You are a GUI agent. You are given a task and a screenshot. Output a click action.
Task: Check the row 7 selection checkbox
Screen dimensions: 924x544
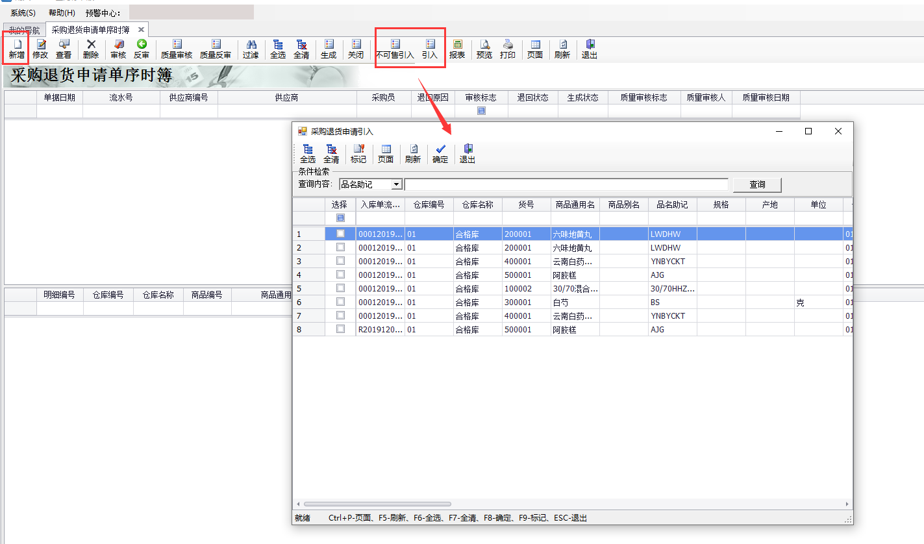(x=340, y=315)
